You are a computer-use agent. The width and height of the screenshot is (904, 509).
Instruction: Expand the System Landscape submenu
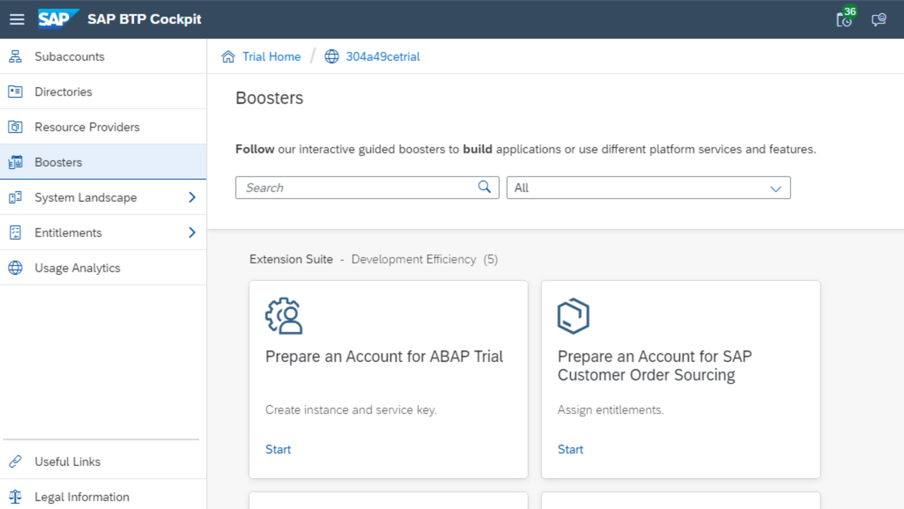[x=192, y=197]
